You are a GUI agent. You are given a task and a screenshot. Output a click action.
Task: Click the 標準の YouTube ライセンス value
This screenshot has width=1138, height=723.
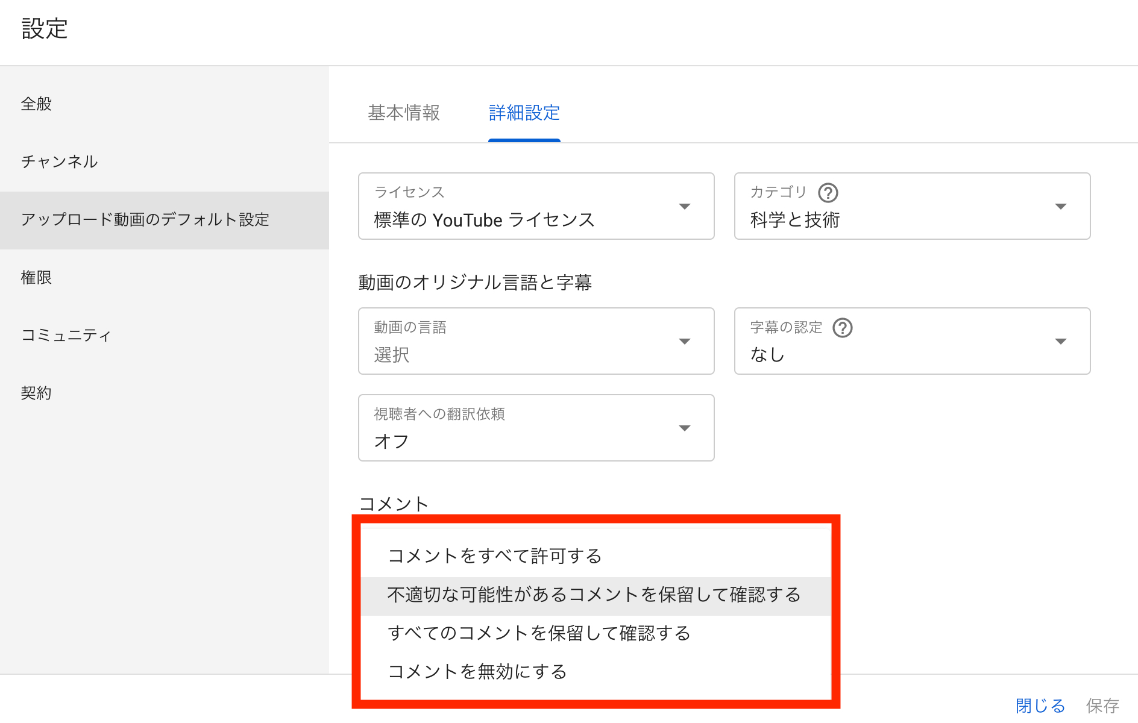coord(485,220)
